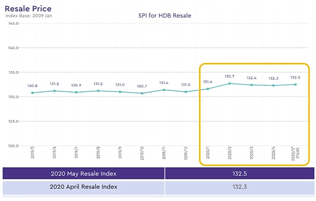316x201 pixels.
Task: Select the 2019/10 data point 130.7
Action: pyautogui.click(x=142, y=93)
